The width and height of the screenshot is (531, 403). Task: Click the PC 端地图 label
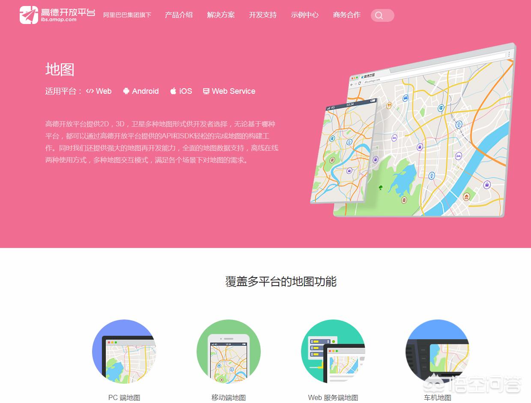124,398
